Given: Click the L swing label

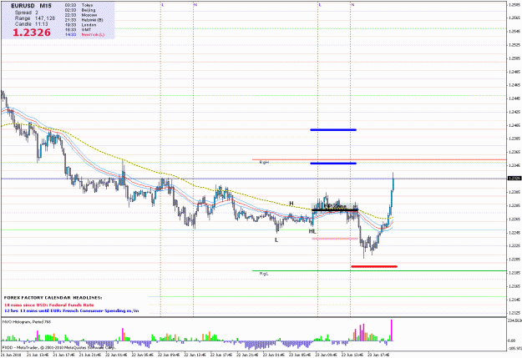Looking at the screenshot, I should (x=276, y=240).
